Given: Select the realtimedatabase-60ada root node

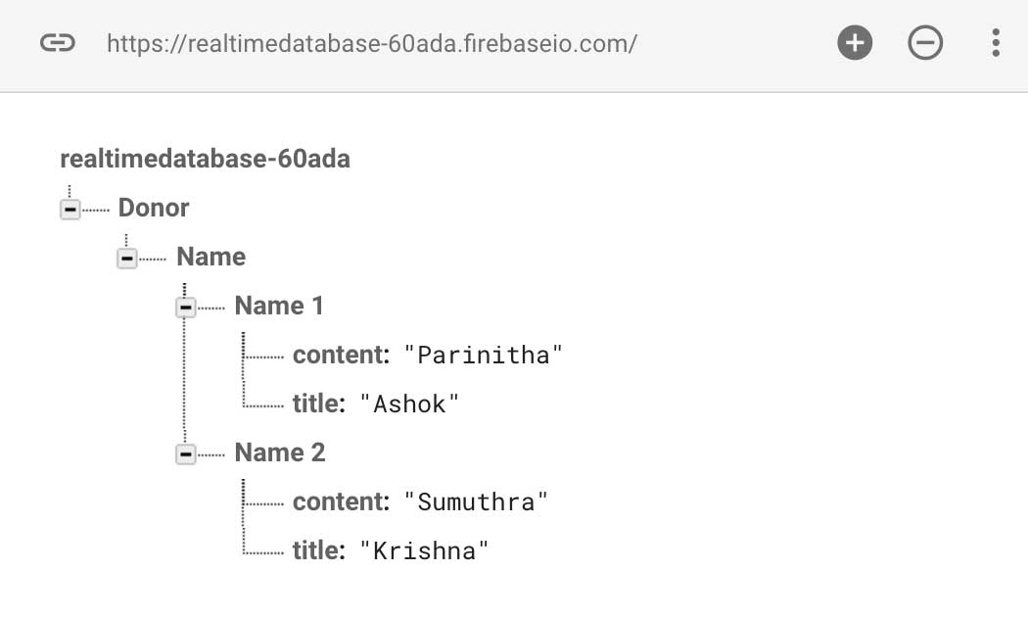Looking at the screenshot, I should click(x=205, y=159).
